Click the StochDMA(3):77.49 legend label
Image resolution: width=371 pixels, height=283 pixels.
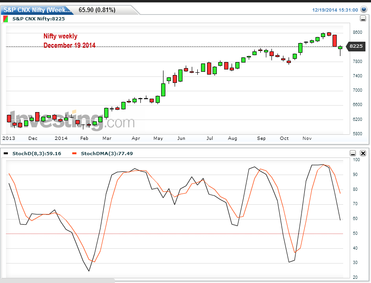coord(107,154)
